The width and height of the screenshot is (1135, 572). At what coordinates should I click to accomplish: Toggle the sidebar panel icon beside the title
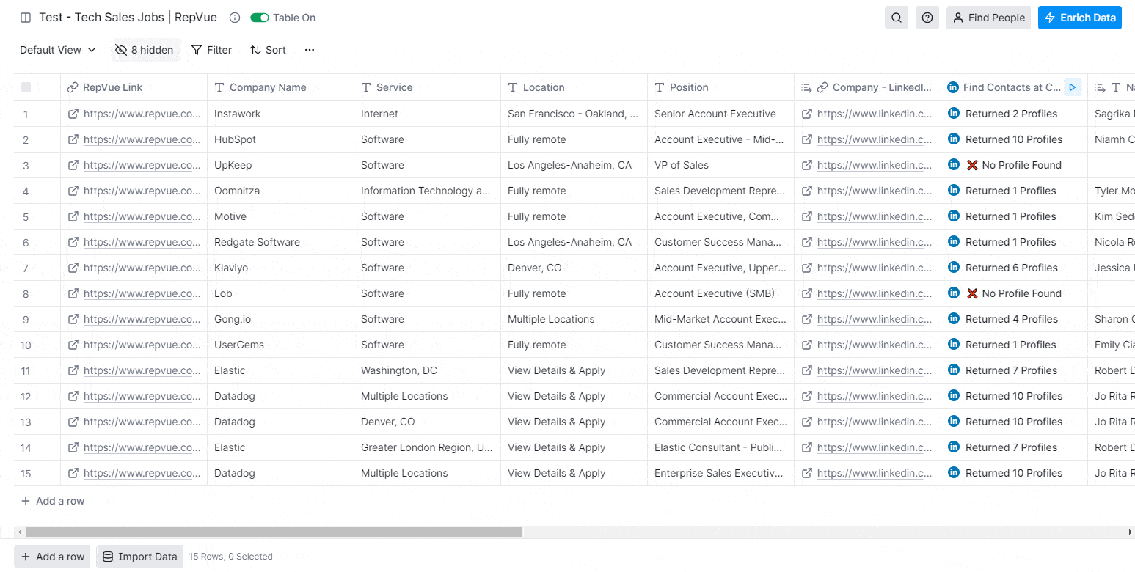(26, 18)
